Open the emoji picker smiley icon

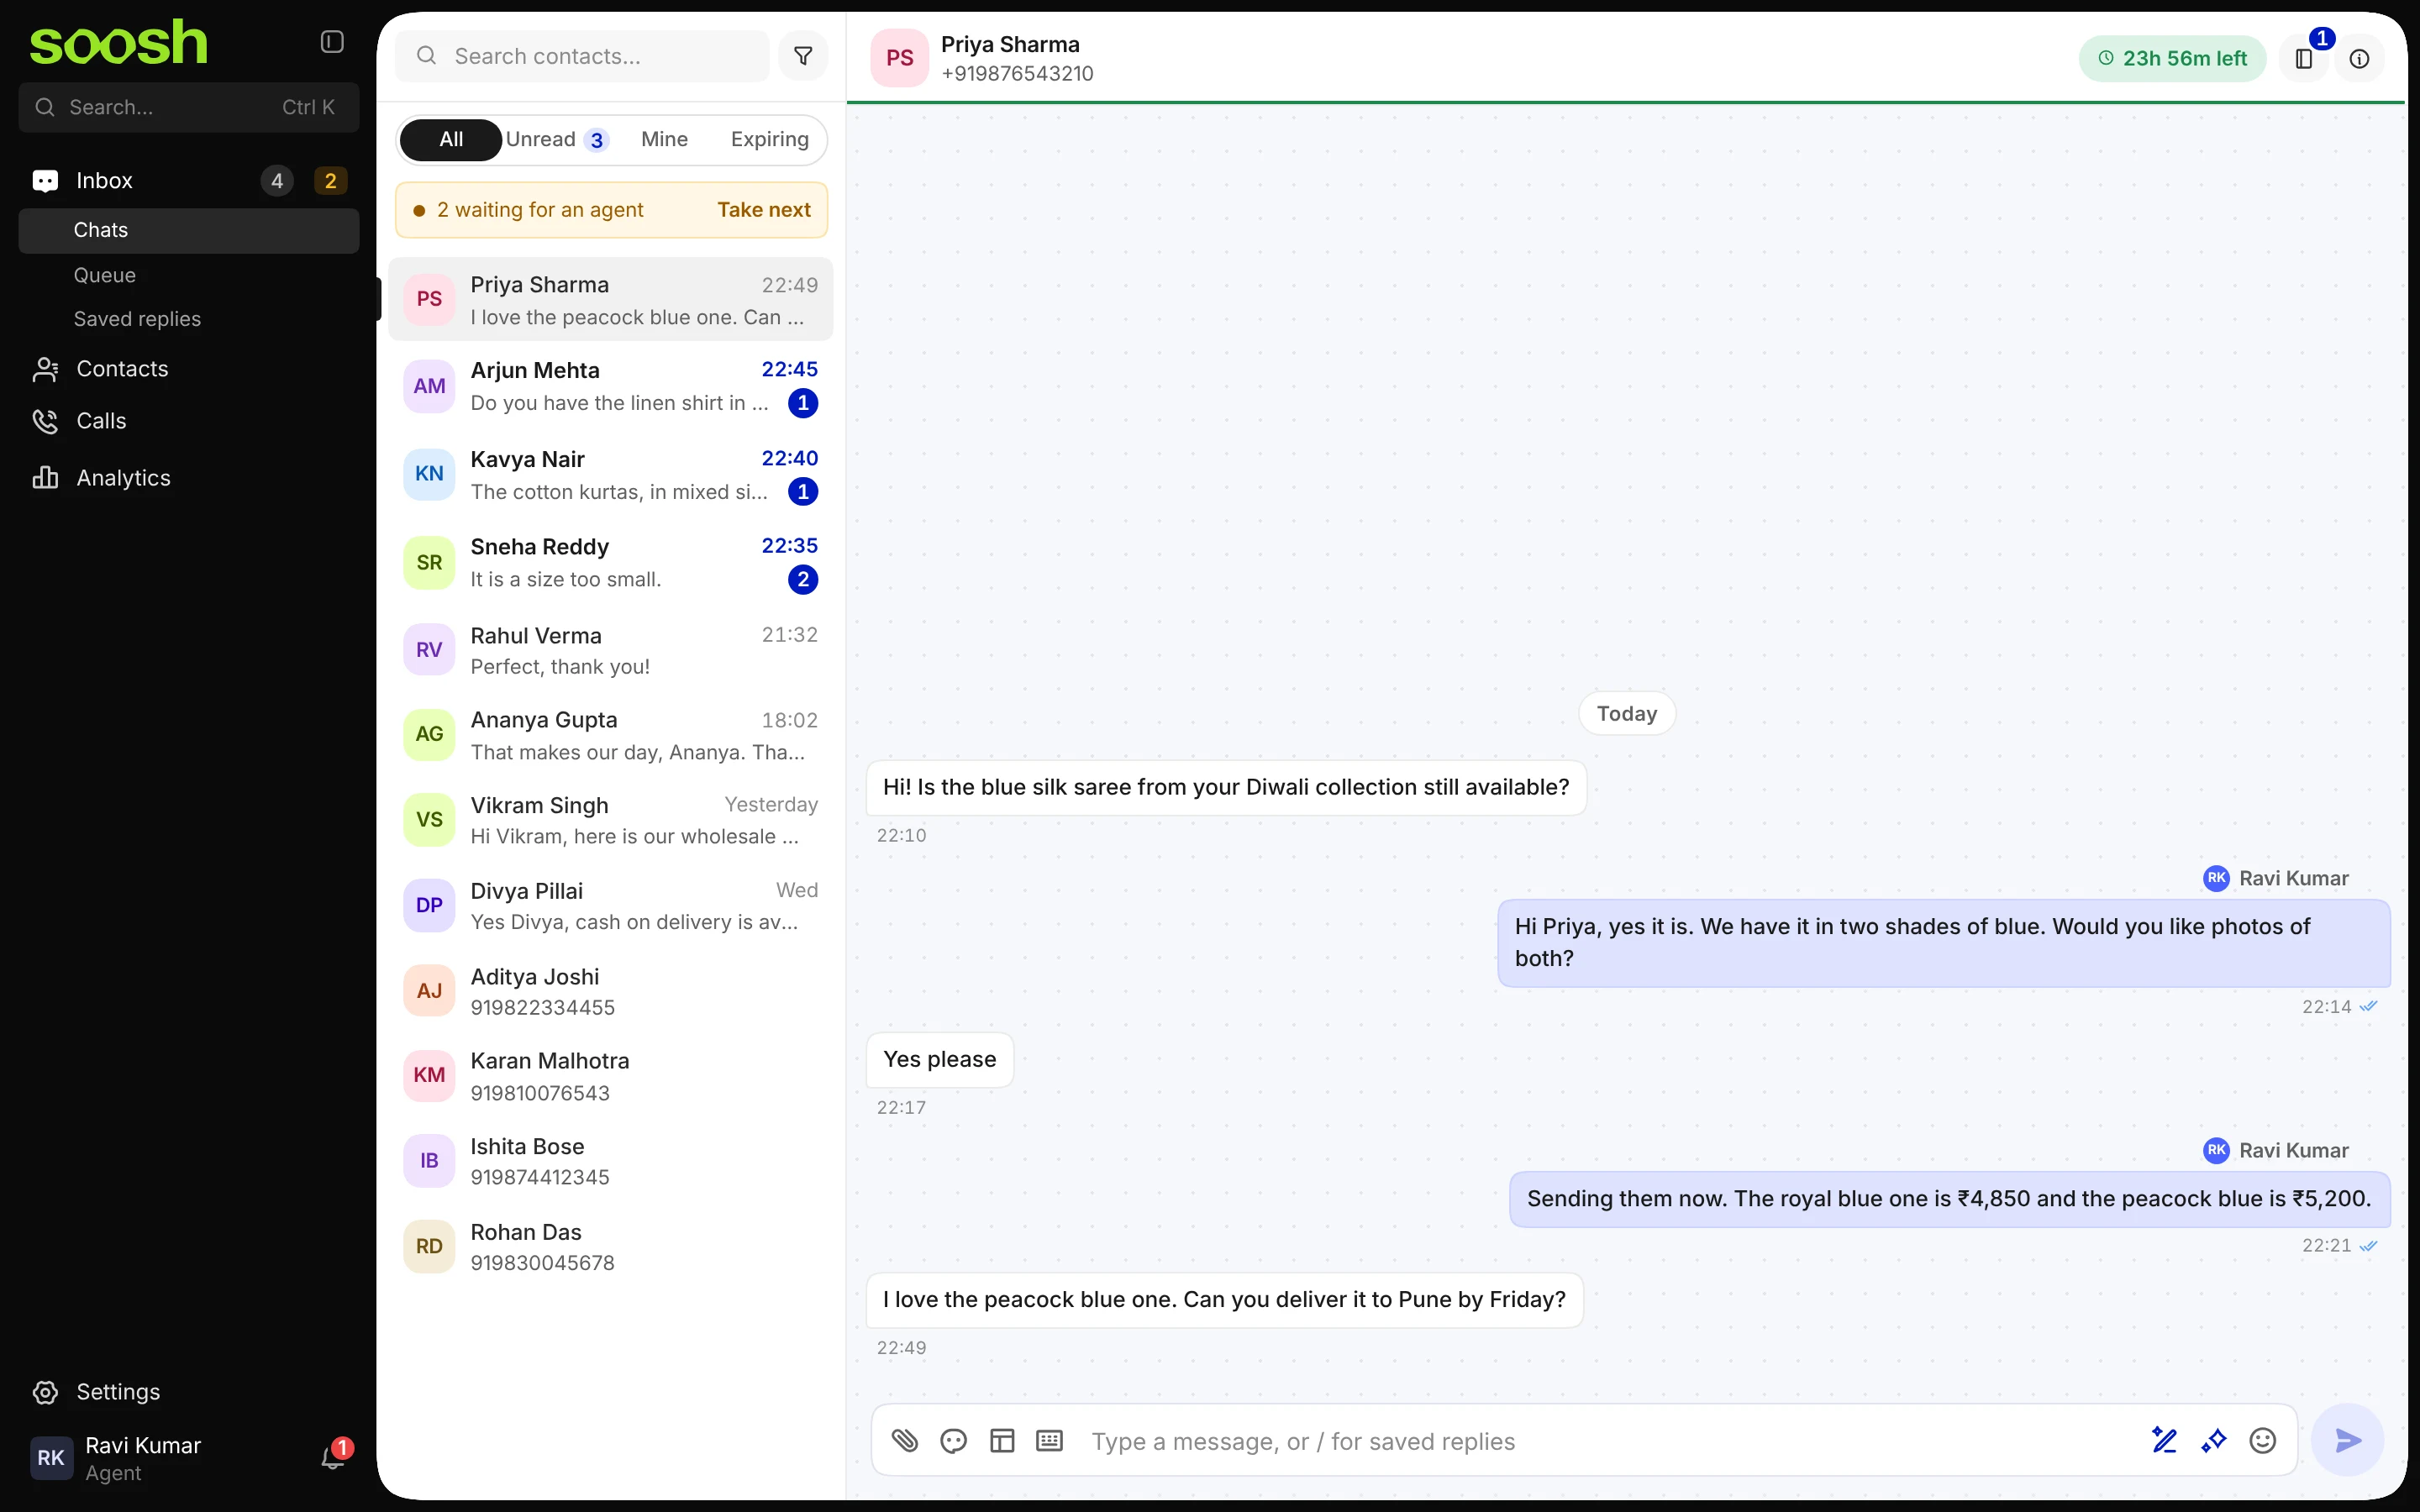click(2262, 1440)
